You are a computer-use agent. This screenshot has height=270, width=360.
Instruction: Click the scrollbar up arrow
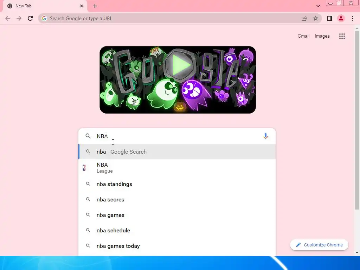(357, 28)
